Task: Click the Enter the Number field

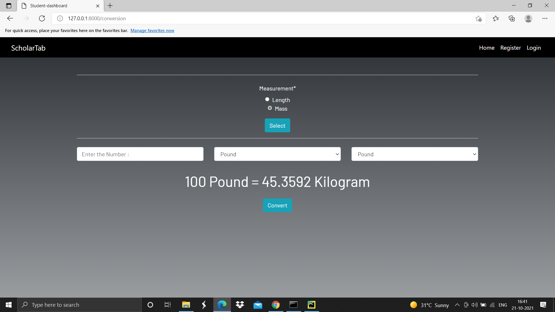Action: click(140, 154)
